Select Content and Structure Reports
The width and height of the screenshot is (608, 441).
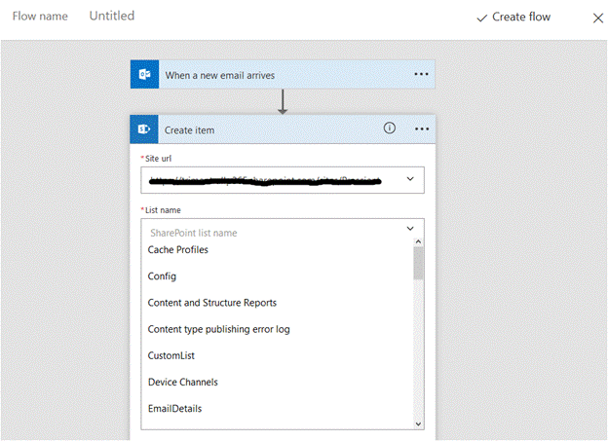click(x=211, y=303)
